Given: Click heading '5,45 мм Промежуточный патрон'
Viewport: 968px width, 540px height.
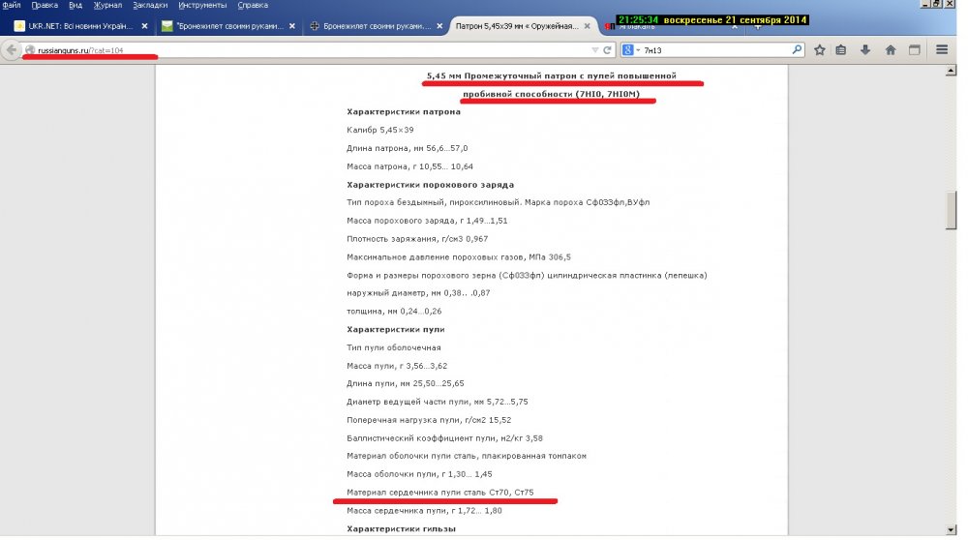Looking at the screenshot, I should 552,75.
